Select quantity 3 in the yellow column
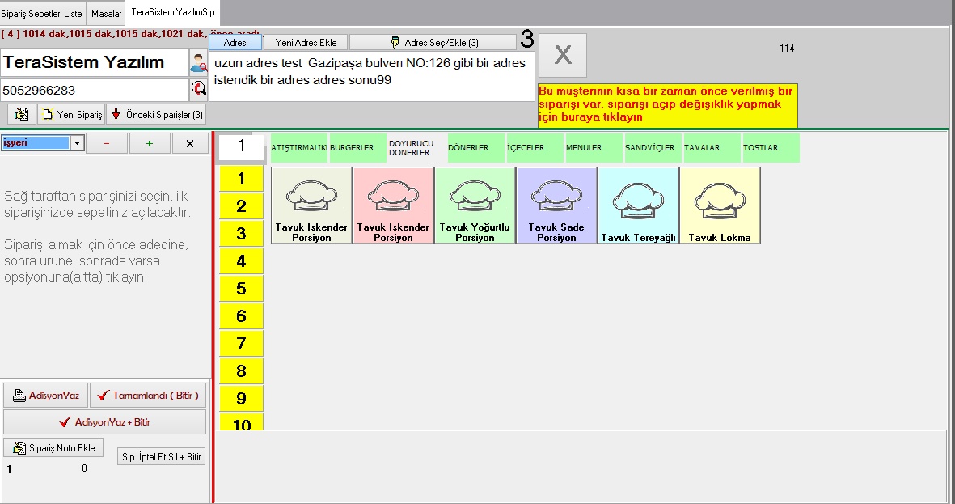Screen dimensions: 955x504 point(241,234)
